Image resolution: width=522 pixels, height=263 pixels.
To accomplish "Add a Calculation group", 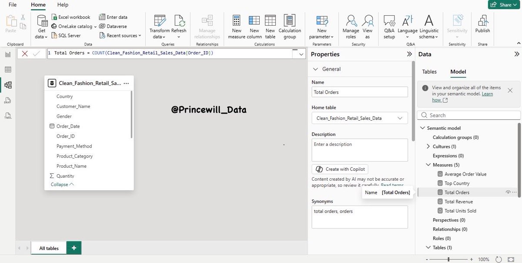I will pos(290,27).
